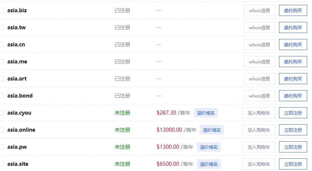Click 立即注册 for asia.cyou

tap(293, 113)
